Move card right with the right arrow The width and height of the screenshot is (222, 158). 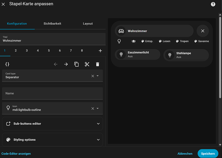tap(66, 64)
